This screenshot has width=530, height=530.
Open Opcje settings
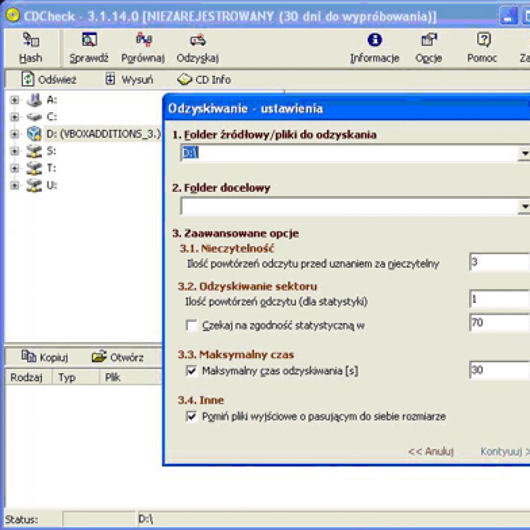429,48
